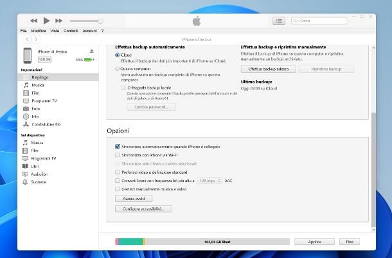The width and height of the screenshot is (392, 258).
Task: Click the iPhone device icon in sidebar
Action: point(28,55)
